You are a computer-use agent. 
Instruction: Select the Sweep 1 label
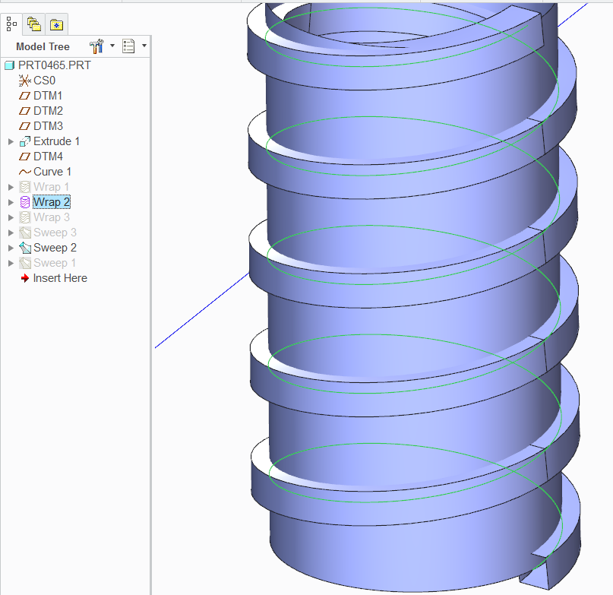click(x=55, y=263)
